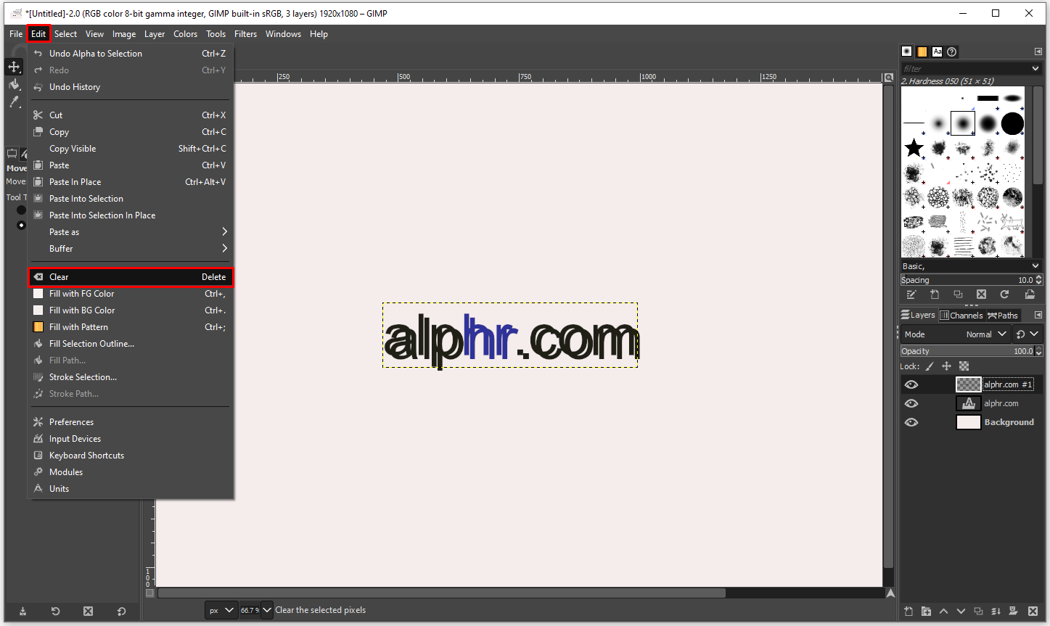Click the horizontal canvas scrollbar

(x=442, y=593)
